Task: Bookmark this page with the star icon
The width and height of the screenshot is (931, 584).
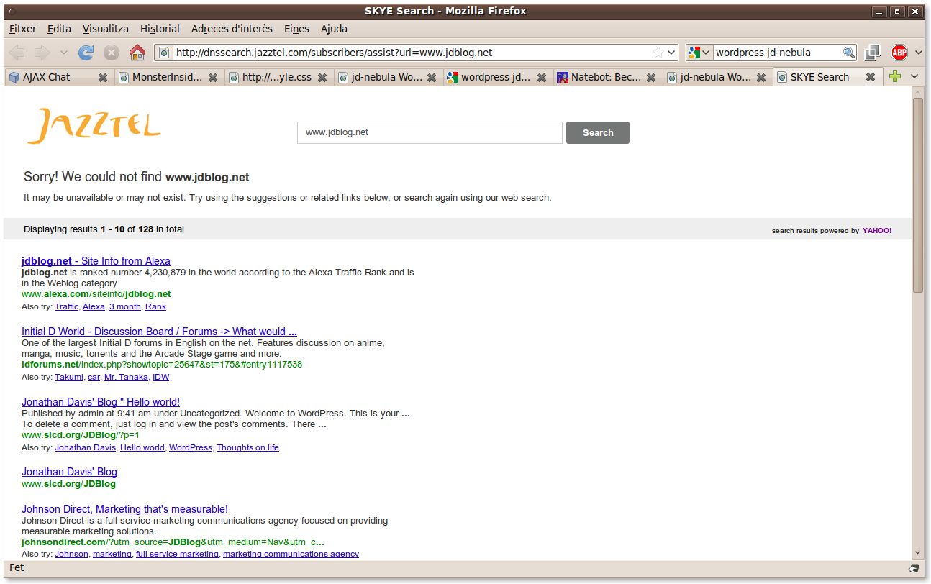Action: coord(658,53)
